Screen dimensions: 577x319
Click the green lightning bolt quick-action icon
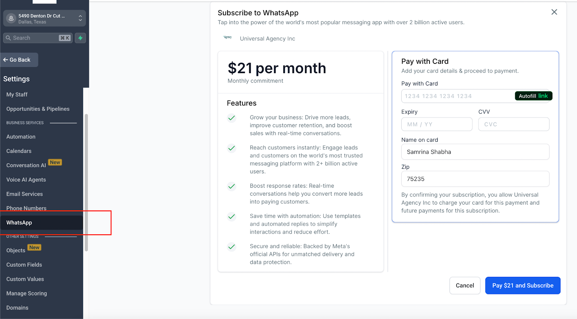tap(80, 38)
